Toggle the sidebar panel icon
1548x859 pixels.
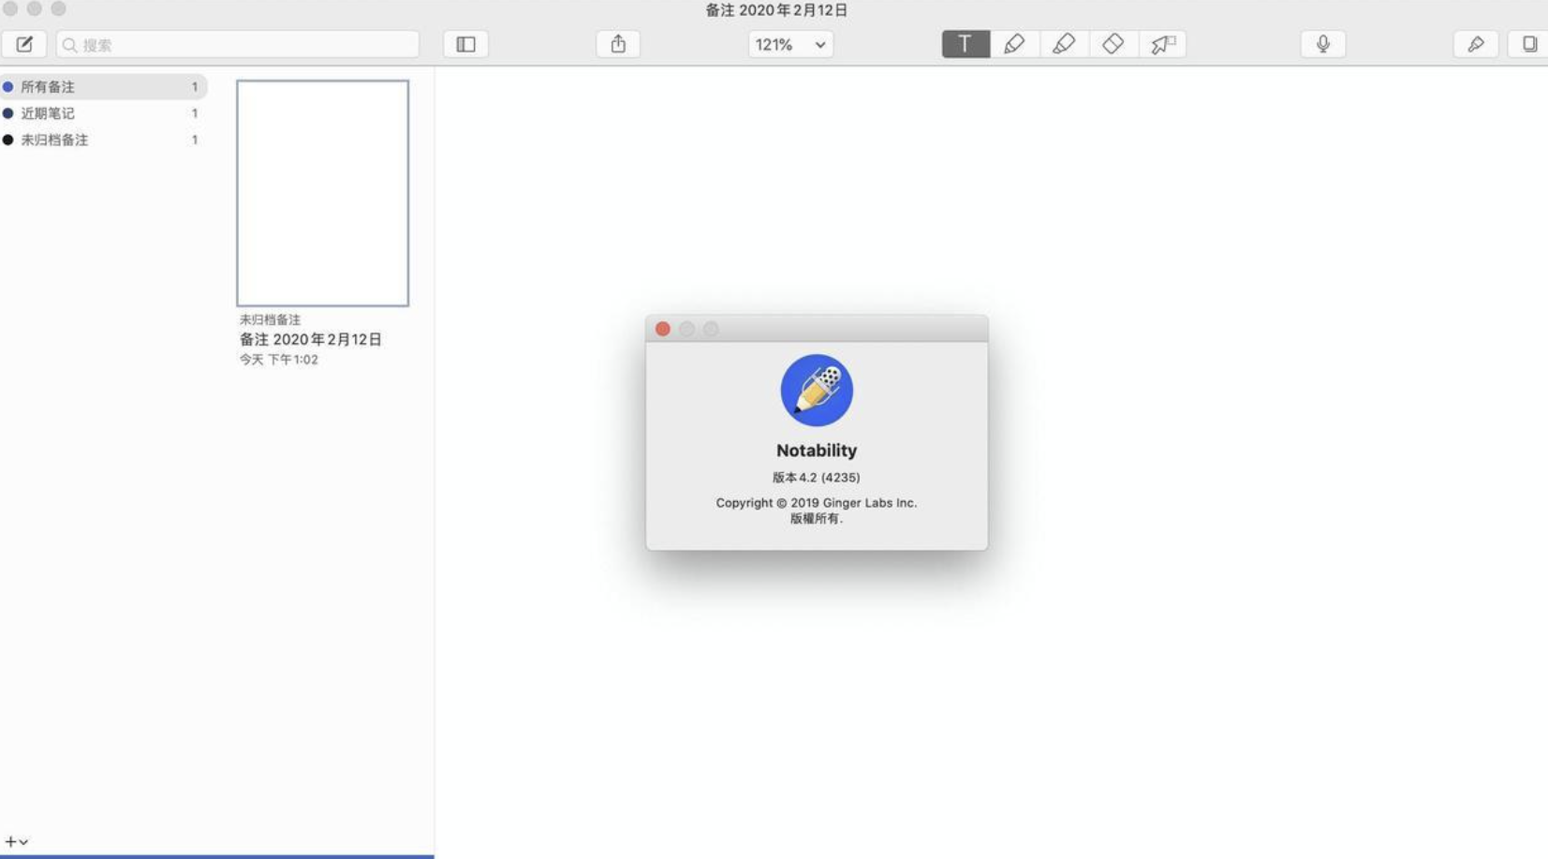[465, 44]
